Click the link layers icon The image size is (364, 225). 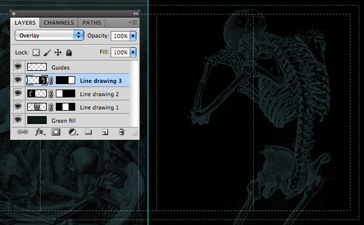click(x=22, y=132)
